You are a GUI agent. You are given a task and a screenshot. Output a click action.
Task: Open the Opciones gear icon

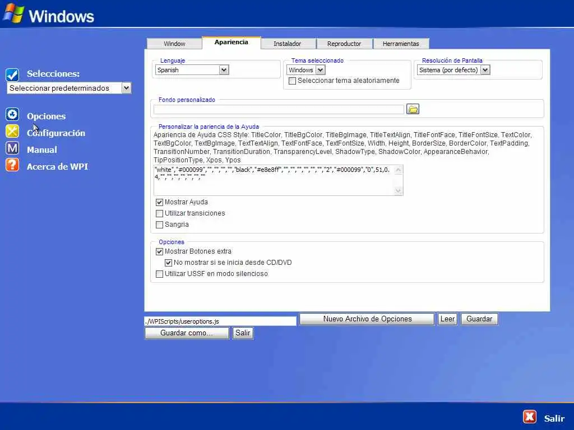[12, 114]
